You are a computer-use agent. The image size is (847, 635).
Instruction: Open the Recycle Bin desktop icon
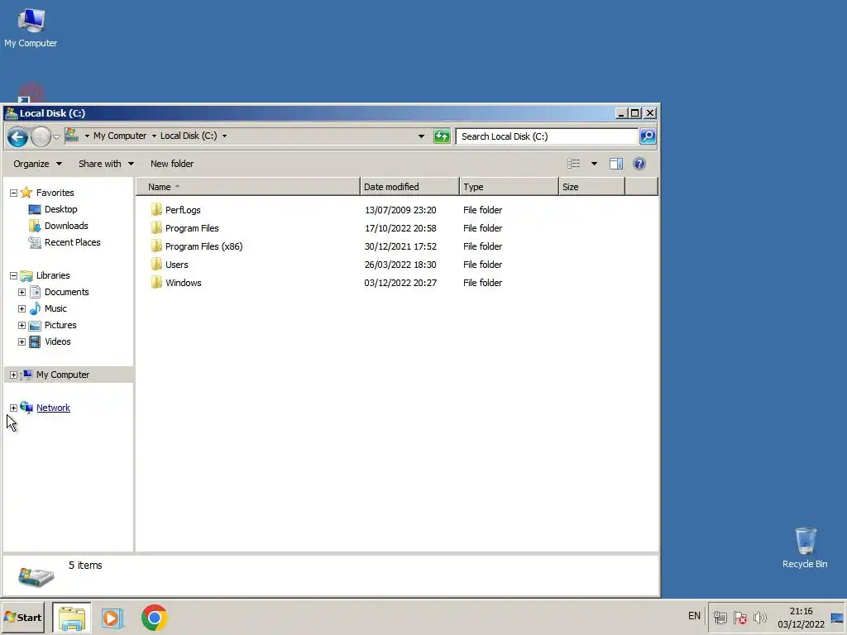805,547
